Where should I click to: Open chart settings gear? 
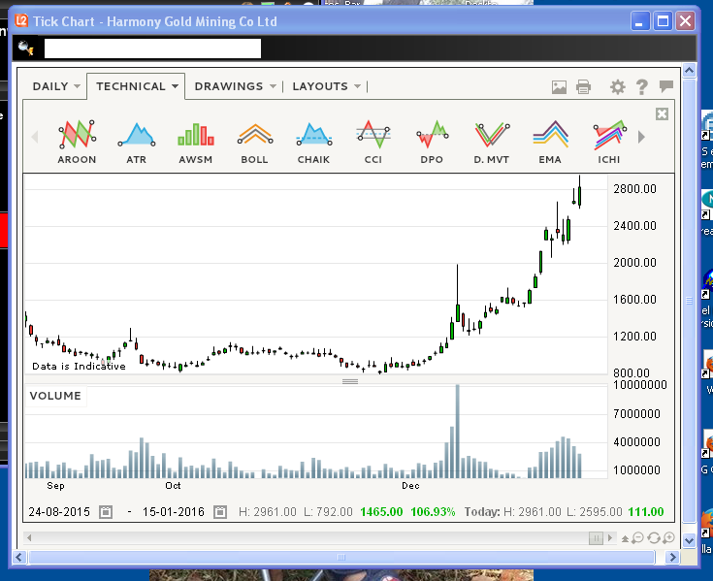coord(618,87)
